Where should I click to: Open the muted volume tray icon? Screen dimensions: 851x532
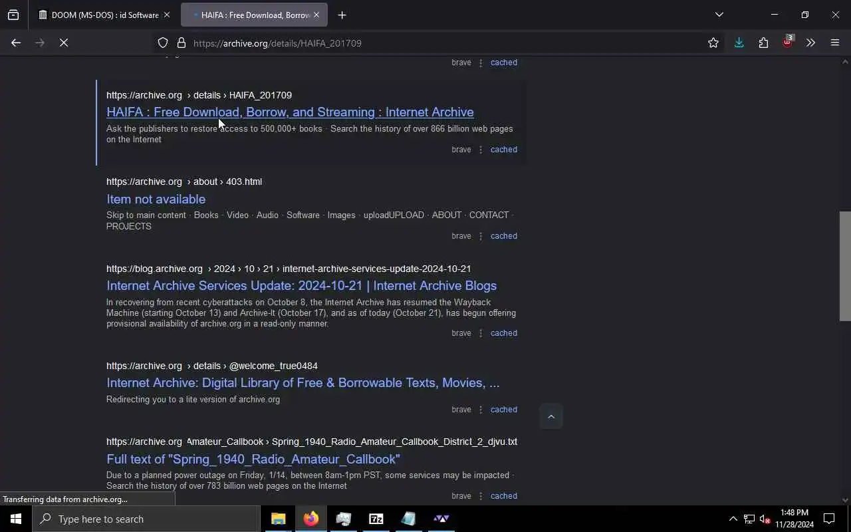coord(765,519)
